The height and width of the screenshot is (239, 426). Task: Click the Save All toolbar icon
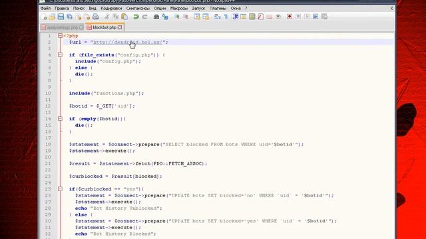69,17
